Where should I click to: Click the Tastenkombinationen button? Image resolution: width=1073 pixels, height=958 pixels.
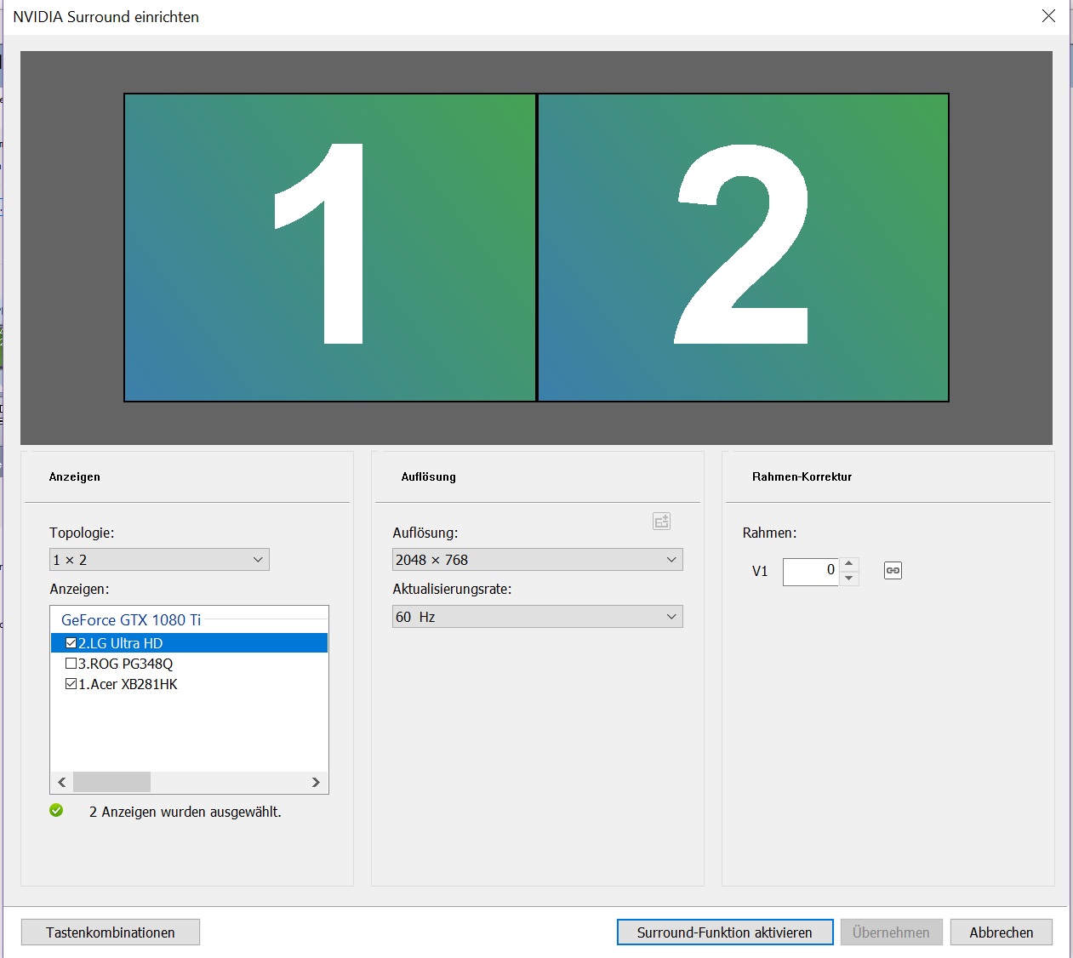[111, 932]
